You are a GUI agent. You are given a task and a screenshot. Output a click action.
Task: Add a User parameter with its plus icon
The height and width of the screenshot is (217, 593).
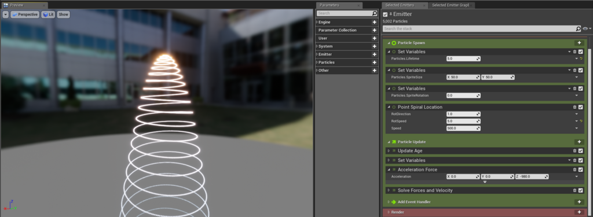tap(375, 38)
